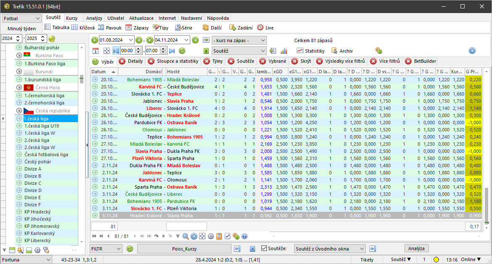Toggle the Výsledky více filtrů tab

point(341,61)
